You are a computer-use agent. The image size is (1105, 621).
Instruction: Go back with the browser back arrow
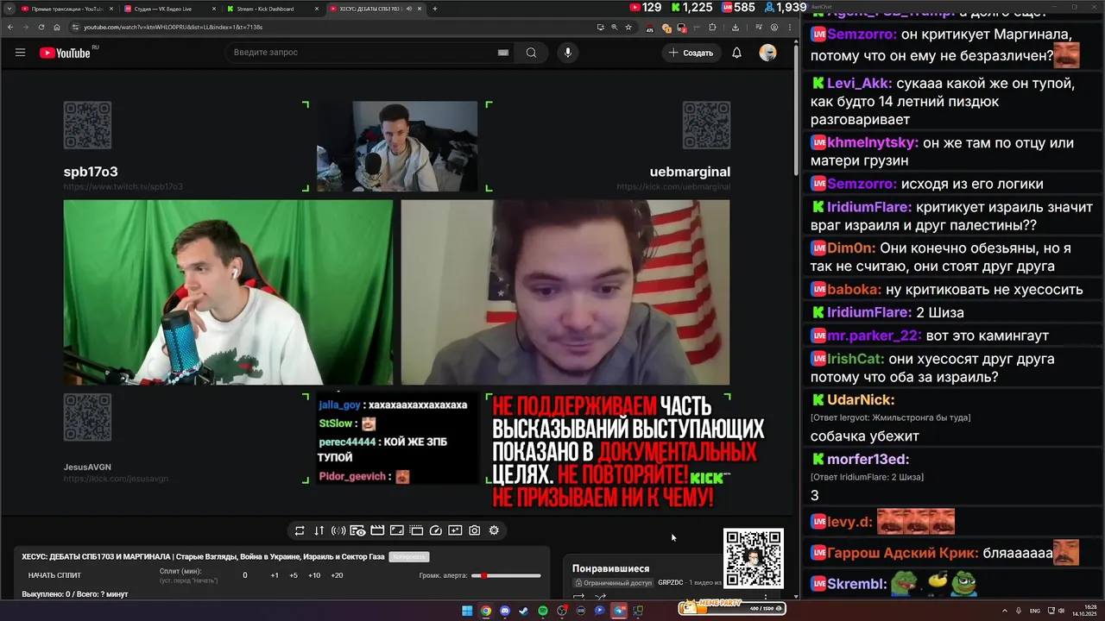point(10,27)
